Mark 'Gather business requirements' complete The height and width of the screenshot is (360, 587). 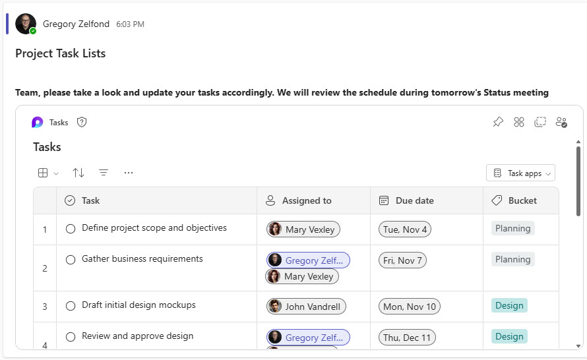[x=71, y=260]
